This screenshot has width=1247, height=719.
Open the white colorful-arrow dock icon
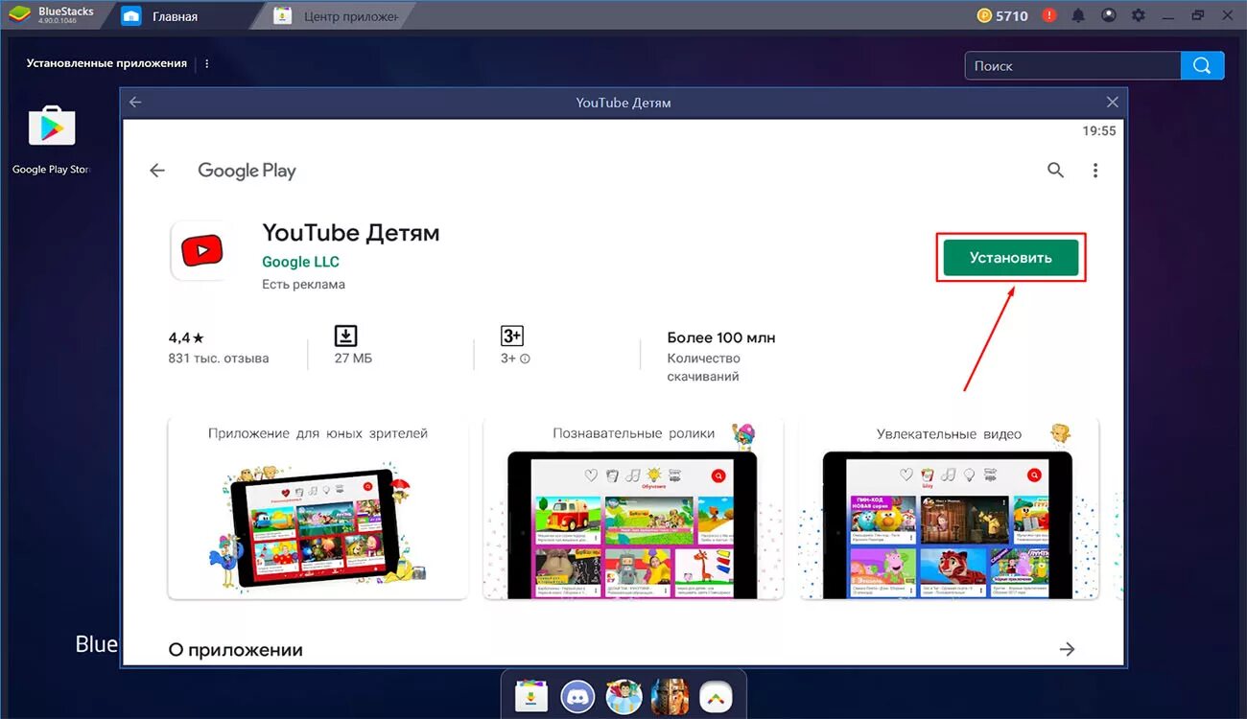coord(716,696)
